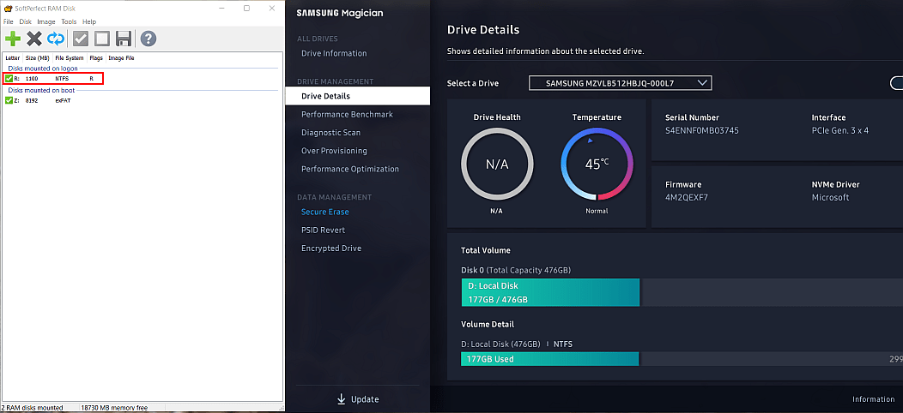
Task: Click firmware value 4M2QEXF7
Action: [687, 197]
